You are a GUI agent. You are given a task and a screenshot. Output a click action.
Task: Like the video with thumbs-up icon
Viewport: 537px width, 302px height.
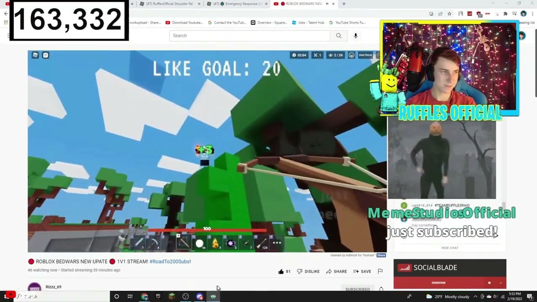[281, 271]
